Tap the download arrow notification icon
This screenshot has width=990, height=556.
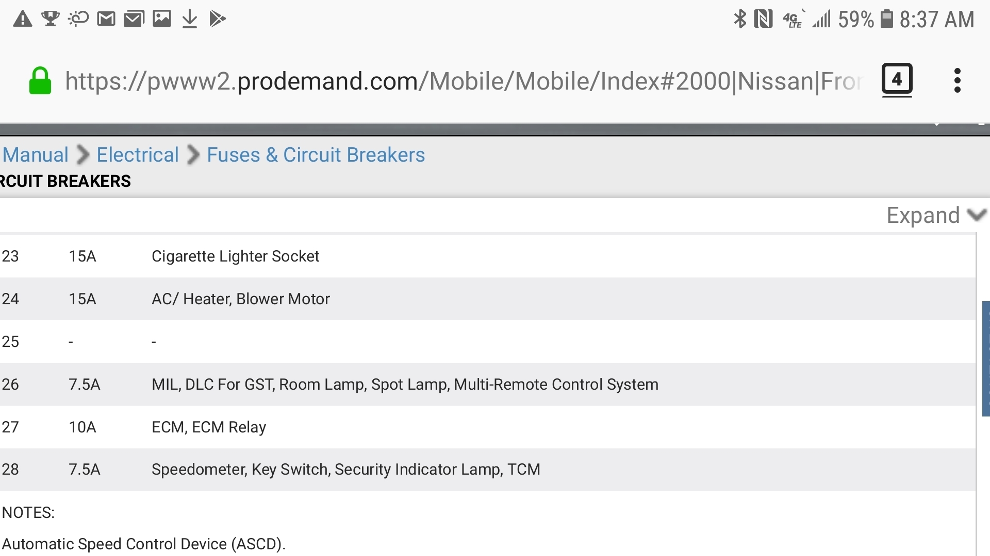click(190, 19)
